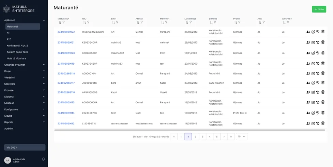The width and height of the screenshot is (333, 167).
Task: Edit record 234103069122 with pencil icon
Action: pos(313,32)
